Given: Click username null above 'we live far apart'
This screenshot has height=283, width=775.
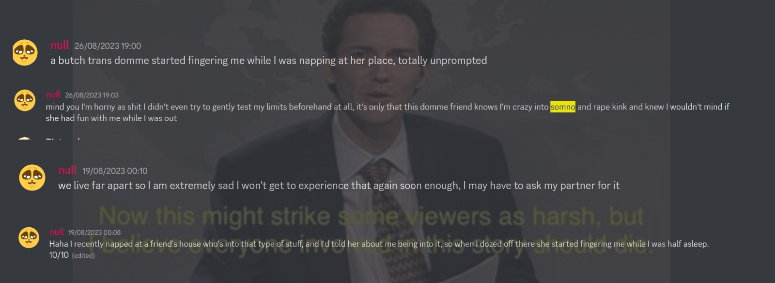Looking at the screenshot, I should (x=67, y=170).
